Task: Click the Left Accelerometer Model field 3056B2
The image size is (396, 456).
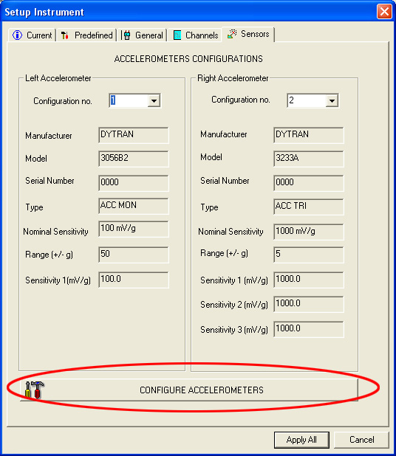Action: click(x=134, y=159)
